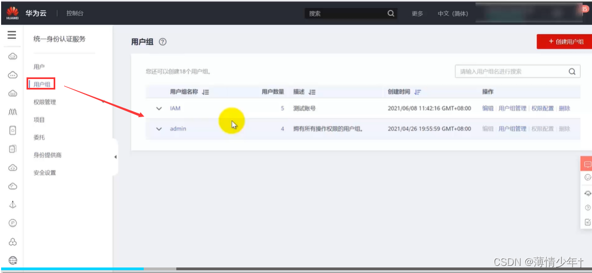
Task: Click the 2021/06/08 11:42:16 creation time
Action: tap(429, 108)
